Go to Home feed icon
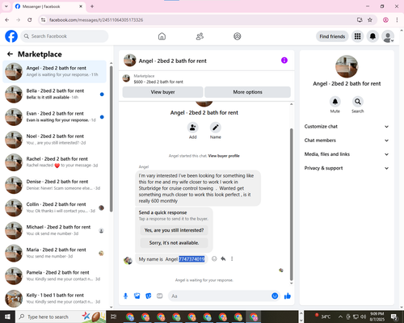Viewport: 404px width, 323px height. 162,36
